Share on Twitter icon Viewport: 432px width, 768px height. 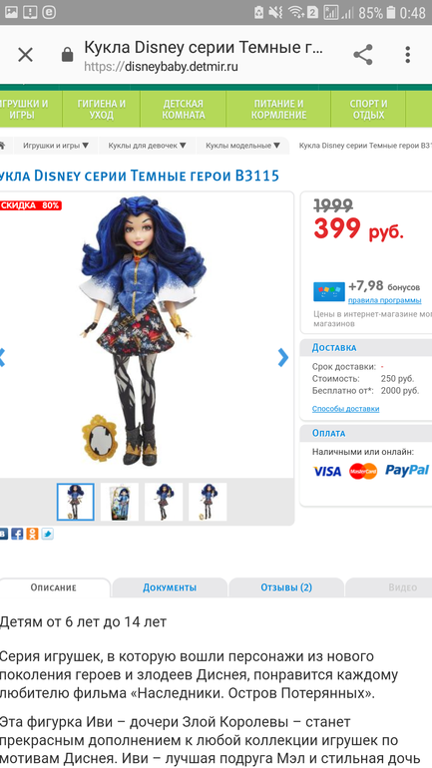(x=48, y=534)
